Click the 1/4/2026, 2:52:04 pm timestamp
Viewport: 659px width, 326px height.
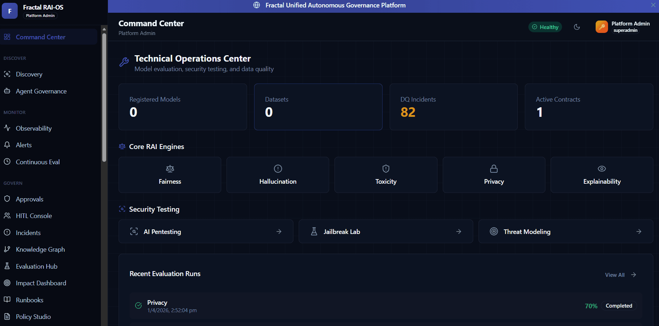pos(172,310)
